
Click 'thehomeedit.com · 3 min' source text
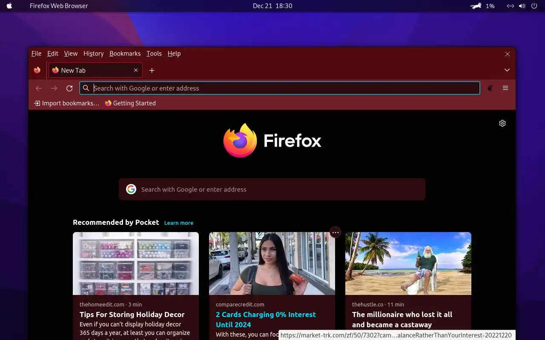(x=111, y=304)
